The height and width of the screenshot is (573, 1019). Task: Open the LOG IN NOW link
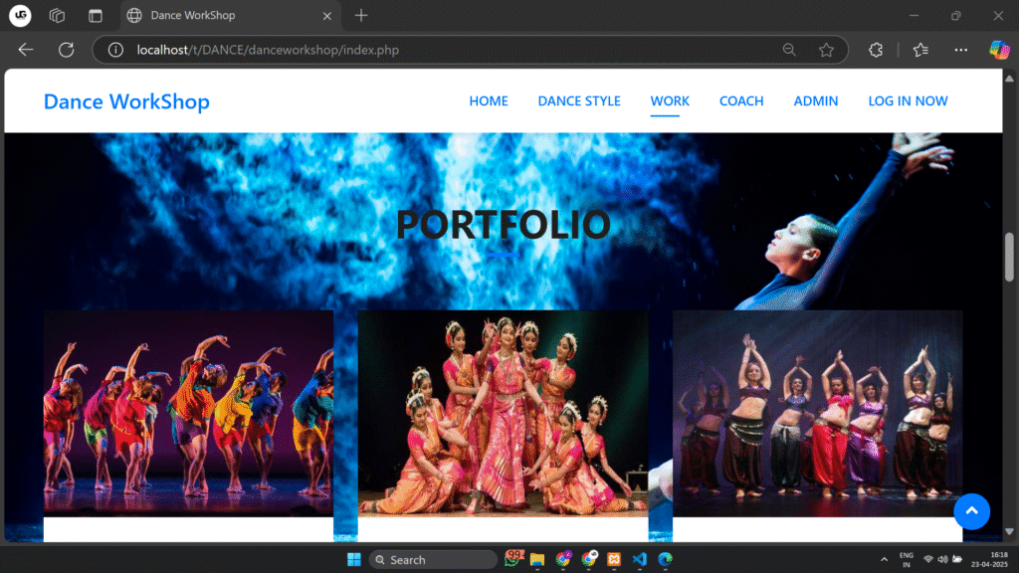point(908,101)
